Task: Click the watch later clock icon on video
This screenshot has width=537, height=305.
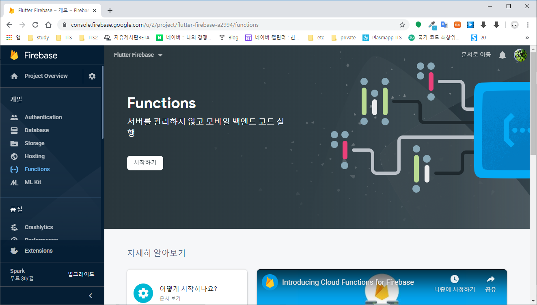Action: coord(455,279)
